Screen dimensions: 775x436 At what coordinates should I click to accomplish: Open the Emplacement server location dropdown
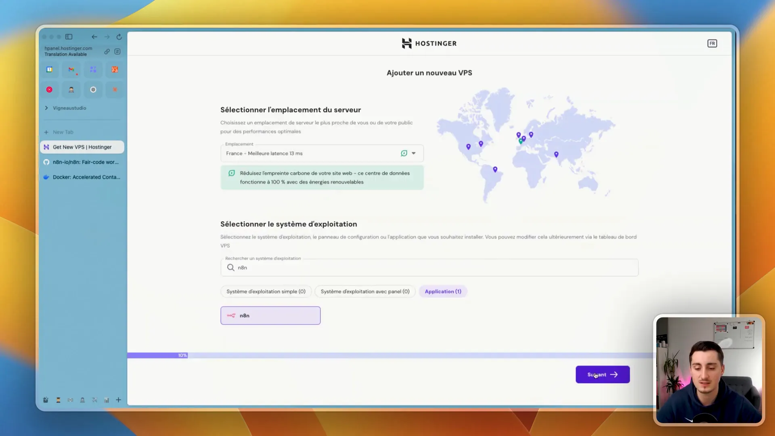point(322,153)
